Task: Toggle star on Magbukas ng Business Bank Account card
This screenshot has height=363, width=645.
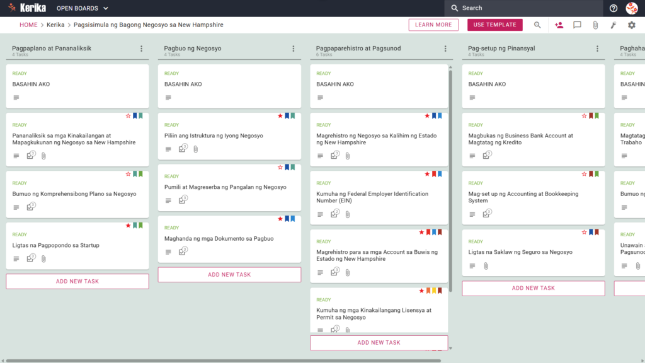Action: tap(584, 116)
